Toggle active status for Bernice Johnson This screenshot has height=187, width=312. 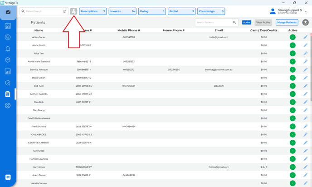coord(292,70)
